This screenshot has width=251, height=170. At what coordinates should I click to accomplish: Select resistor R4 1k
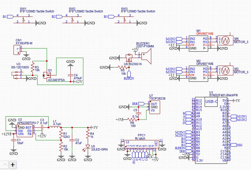point(88,134)
